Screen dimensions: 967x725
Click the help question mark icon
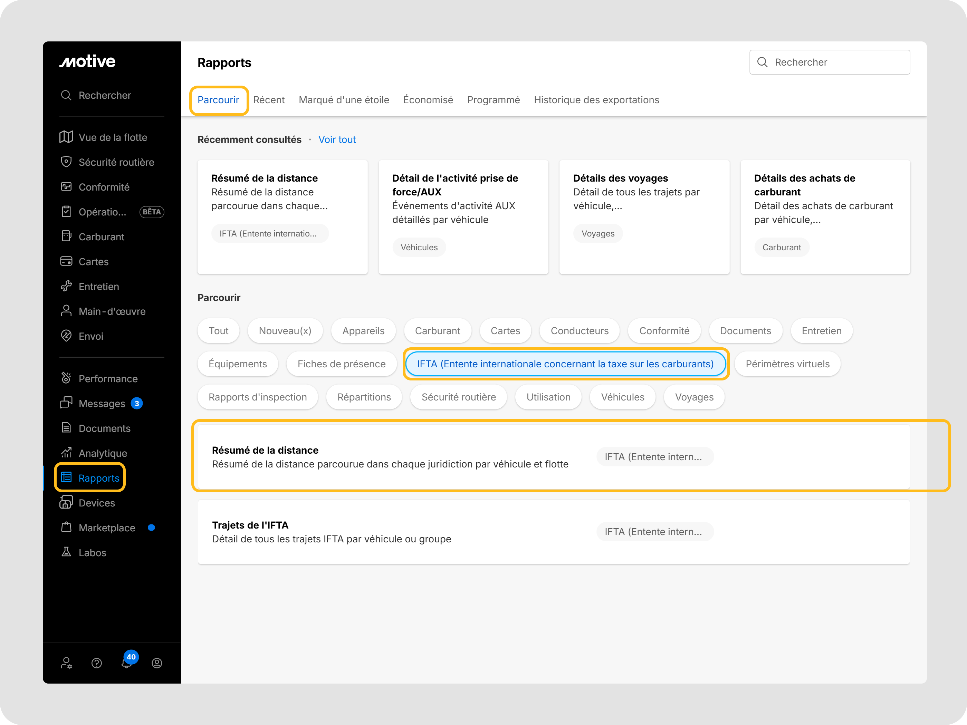point(97,663)
